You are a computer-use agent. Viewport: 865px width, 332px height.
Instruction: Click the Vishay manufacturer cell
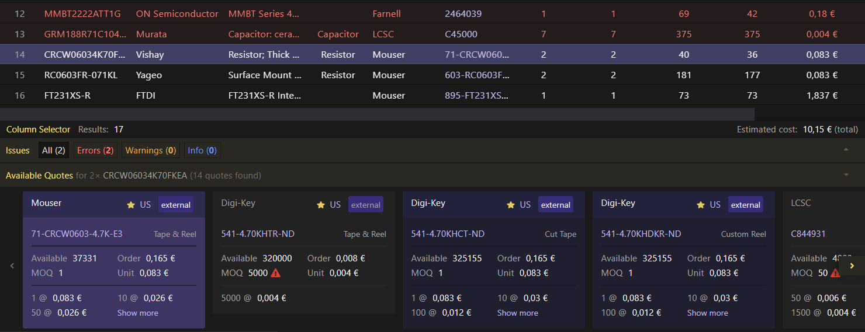coord(150,55)
